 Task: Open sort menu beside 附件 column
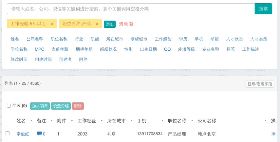tap(72, 121)
